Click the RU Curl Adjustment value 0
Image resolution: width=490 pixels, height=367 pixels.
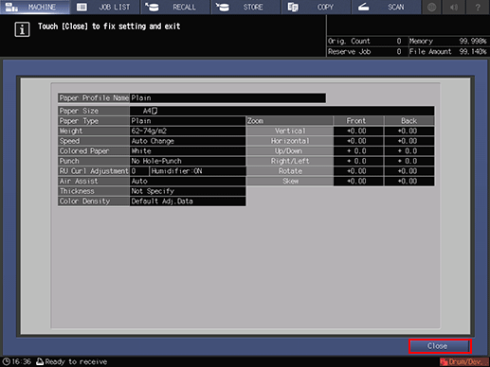[139, 171]
